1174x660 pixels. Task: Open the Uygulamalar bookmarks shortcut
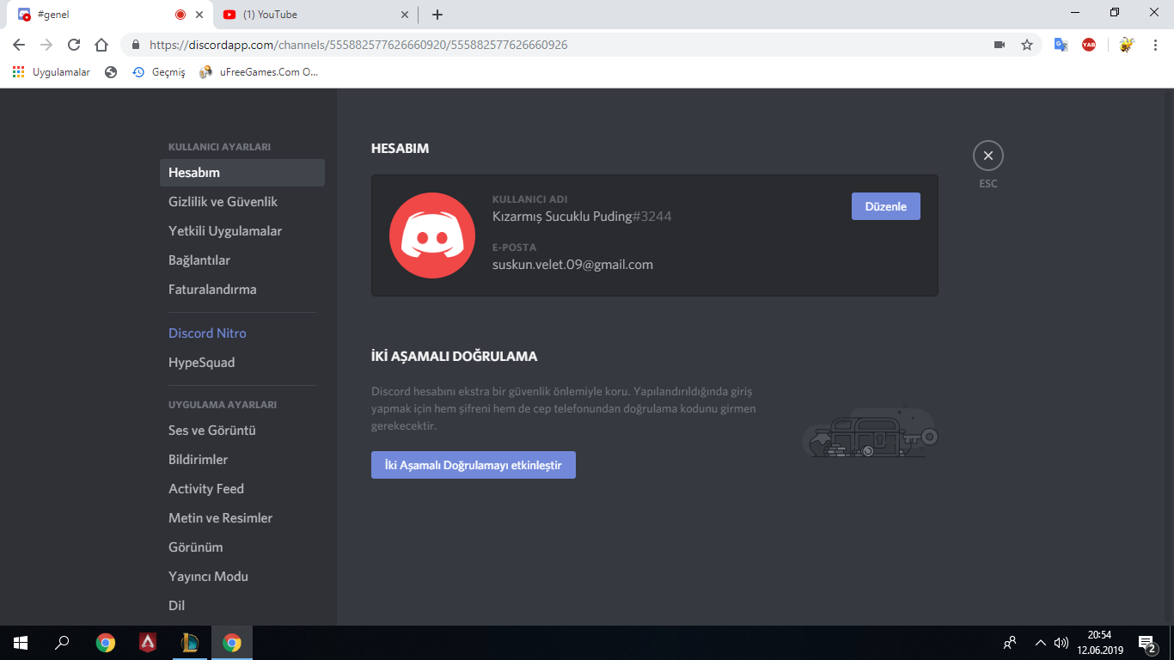tap(52, 72)
